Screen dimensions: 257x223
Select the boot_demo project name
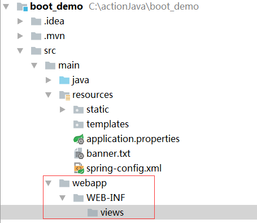tap(56, 7)
